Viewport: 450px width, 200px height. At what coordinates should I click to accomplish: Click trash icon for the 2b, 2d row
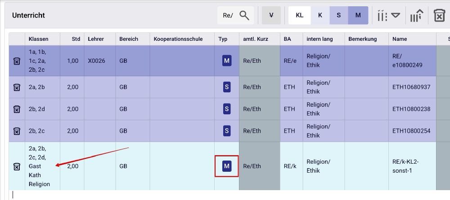(17, 109)
